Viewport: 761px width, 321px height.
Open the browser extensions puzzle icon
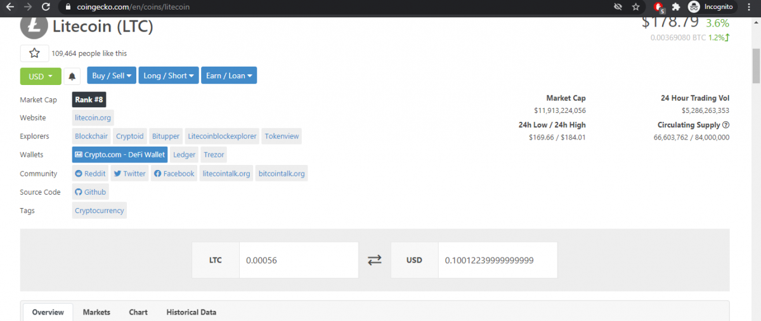(x=676, y=7)
